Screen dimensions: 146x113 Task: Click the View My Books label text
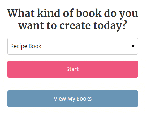point(73,99)
